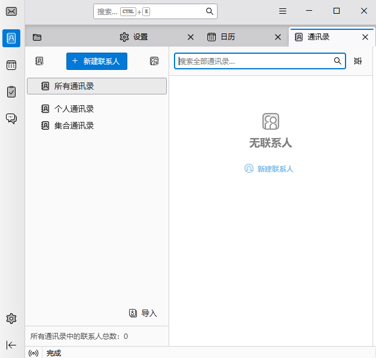This screenshot has height=358, width=376.
Task: Open the hamburger application menu
Action: tap(283, 11)
